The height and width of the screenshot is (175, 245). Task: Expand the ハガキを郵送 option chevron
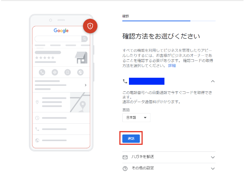coord(212,157)
